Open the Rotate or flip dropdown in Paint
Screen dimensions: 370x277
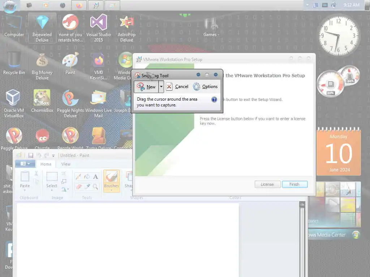click(x=65, y=189)
